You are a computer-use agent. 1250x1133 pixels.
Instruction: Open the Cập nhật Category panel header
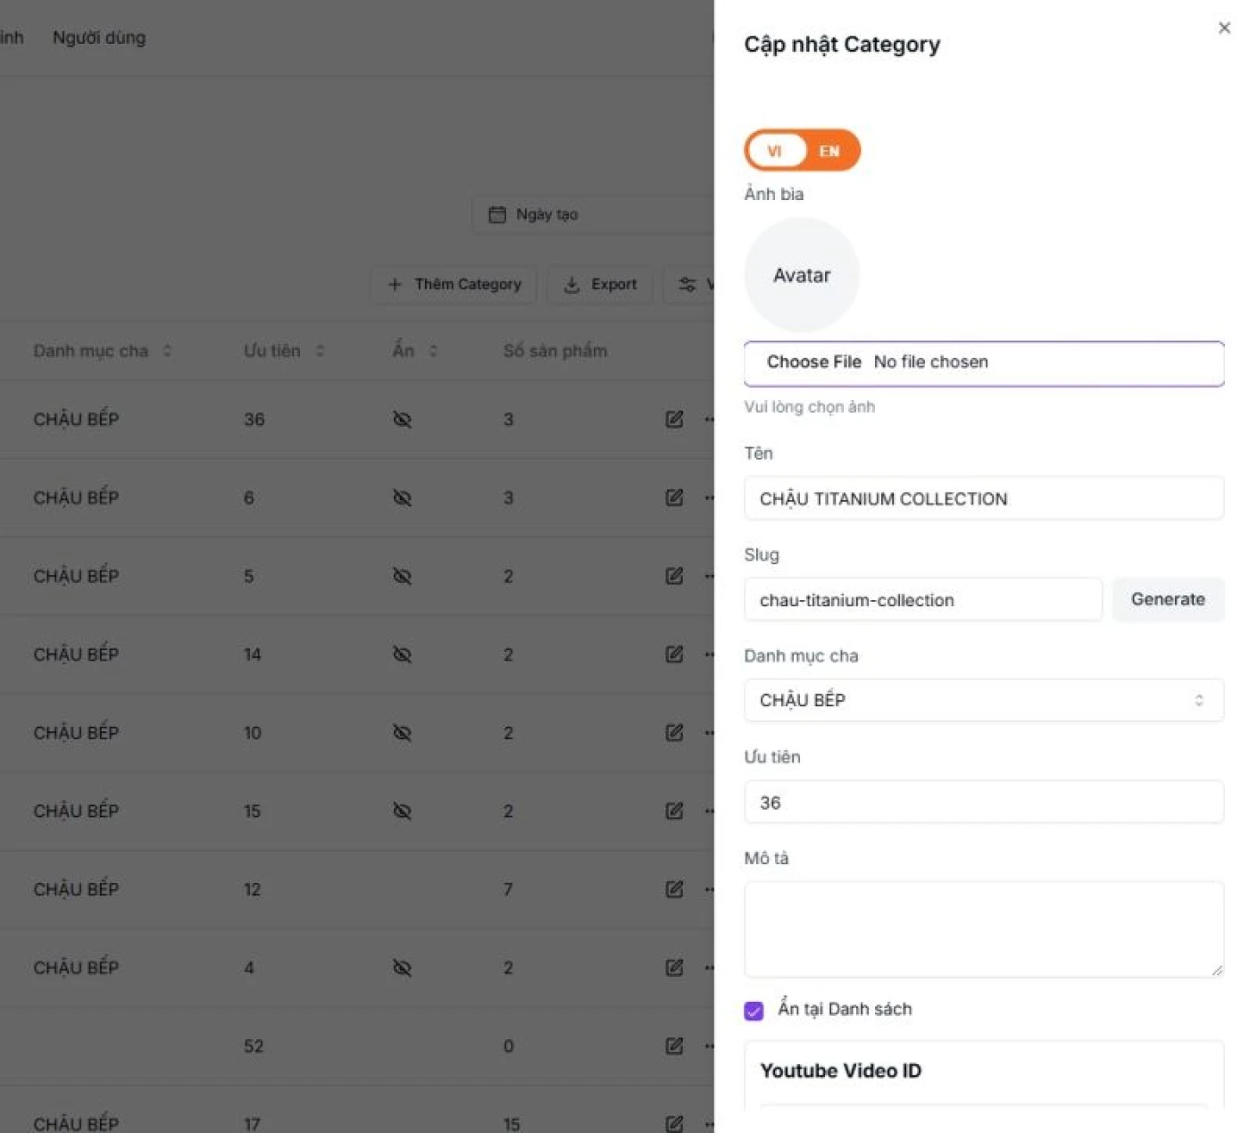[841, 44]
